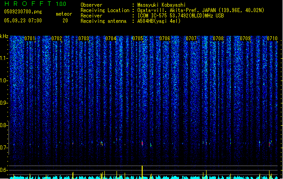Click the 0704 time marker
Viewport: 283px width, 179px height.
pos(111,38)
